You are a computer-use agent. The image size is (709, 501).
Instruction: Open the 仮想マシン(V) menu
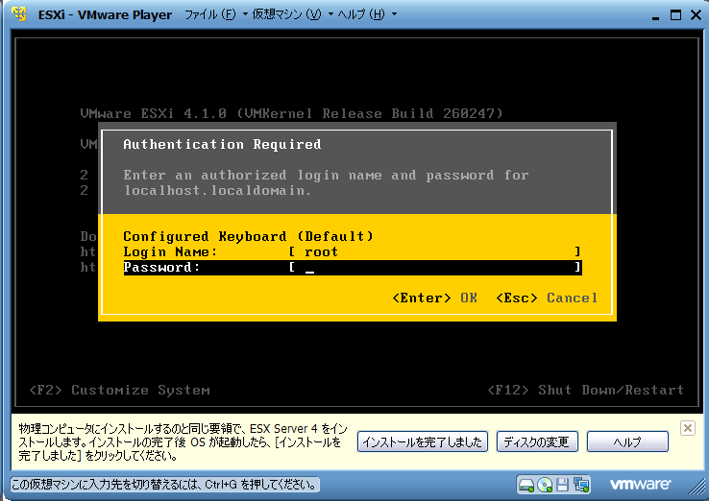pos(292,14)
